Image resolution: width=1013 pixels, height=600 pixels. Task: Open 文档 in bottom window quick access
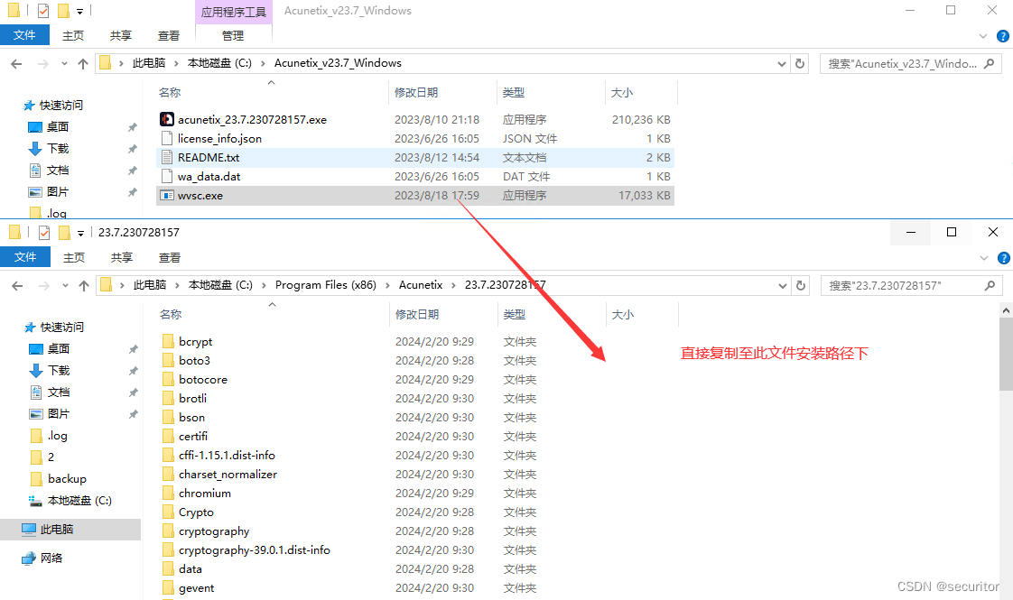[58, 392]
